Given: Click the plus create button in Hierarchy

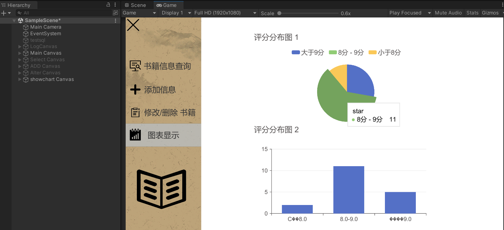Looking at the screenshot, I should click(x=4, y=13).
